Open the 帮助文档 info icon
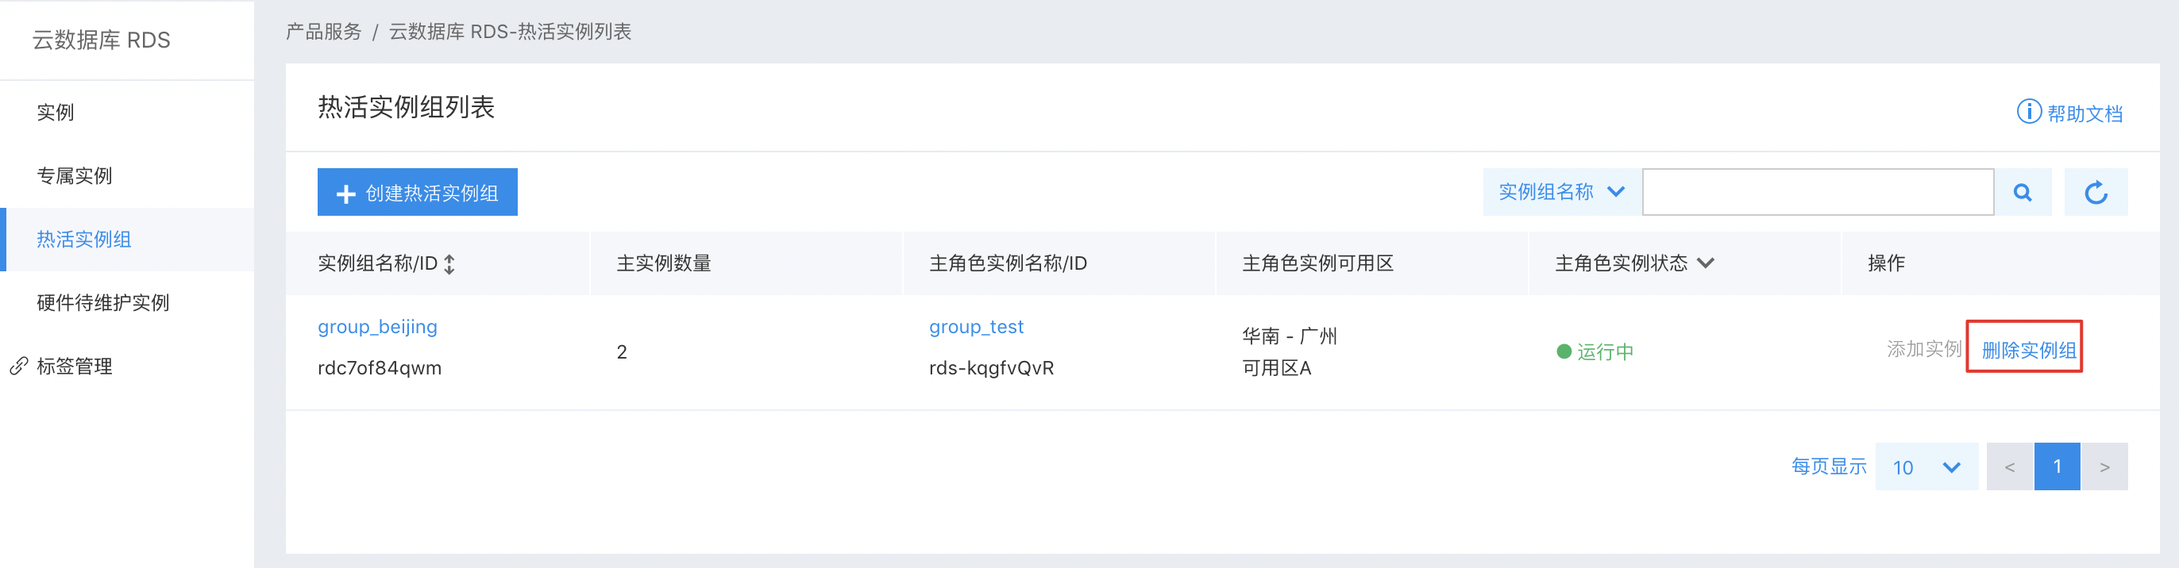Viewport: 2179px width, 568px height. coord(2028,112)
